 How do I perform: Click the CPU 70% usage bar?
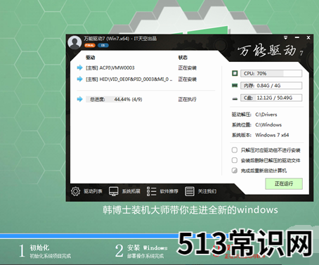click(271, 73)
